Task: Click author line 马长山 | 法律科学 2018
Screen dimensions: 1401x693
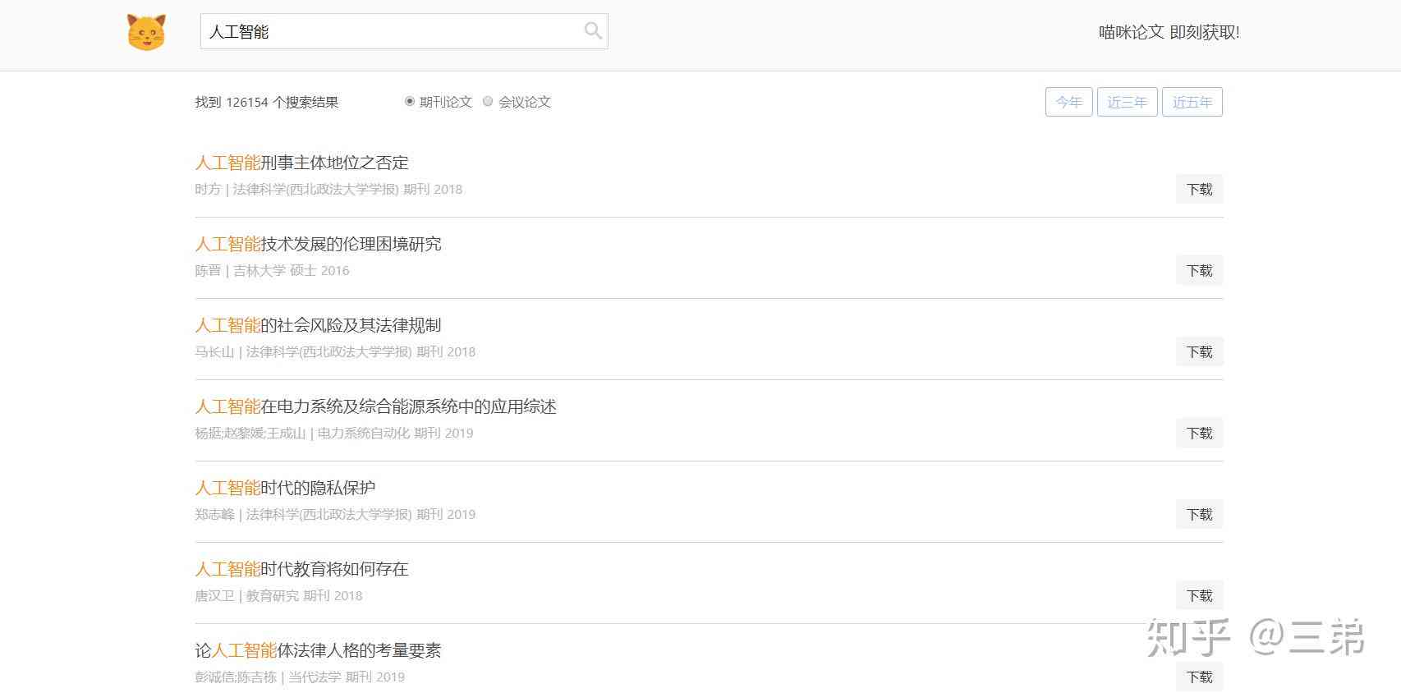Action: (335, 351)
